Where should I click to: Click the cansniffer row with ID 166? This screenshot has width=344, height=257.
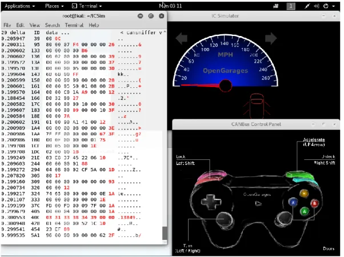click(71, 98)
